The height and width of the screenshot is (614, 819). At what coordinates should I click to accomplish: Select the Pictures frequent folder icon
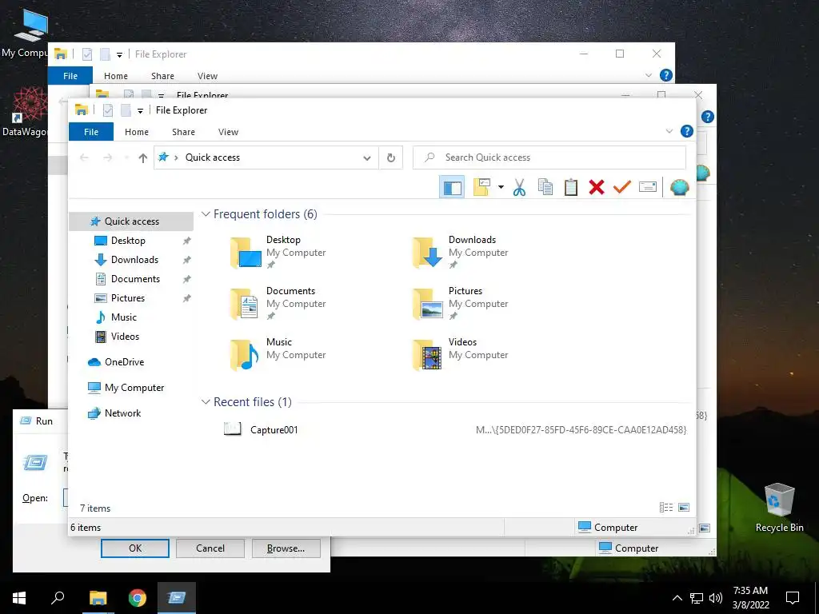point(427,303)
